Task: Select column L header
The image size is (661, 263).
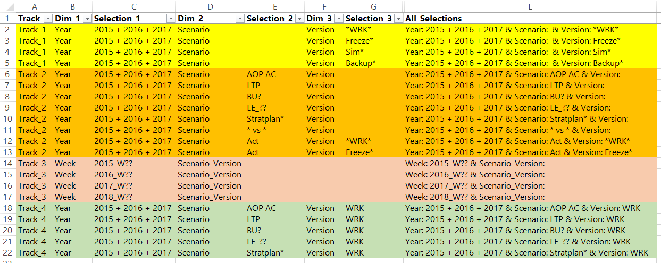Action: (x=532, y=6)
